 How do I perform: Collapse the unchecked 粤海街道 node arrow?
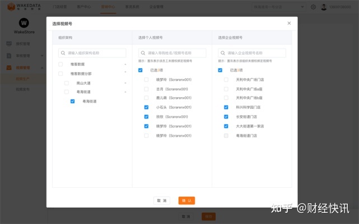[125, 92]
